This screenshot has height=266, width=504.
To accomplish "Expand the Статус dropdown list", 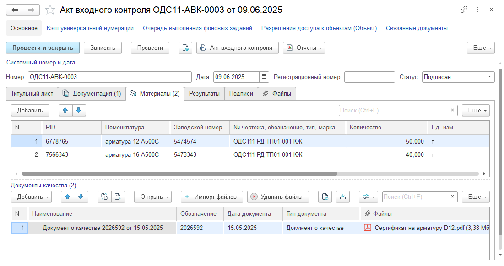I will tap(490, 77).
